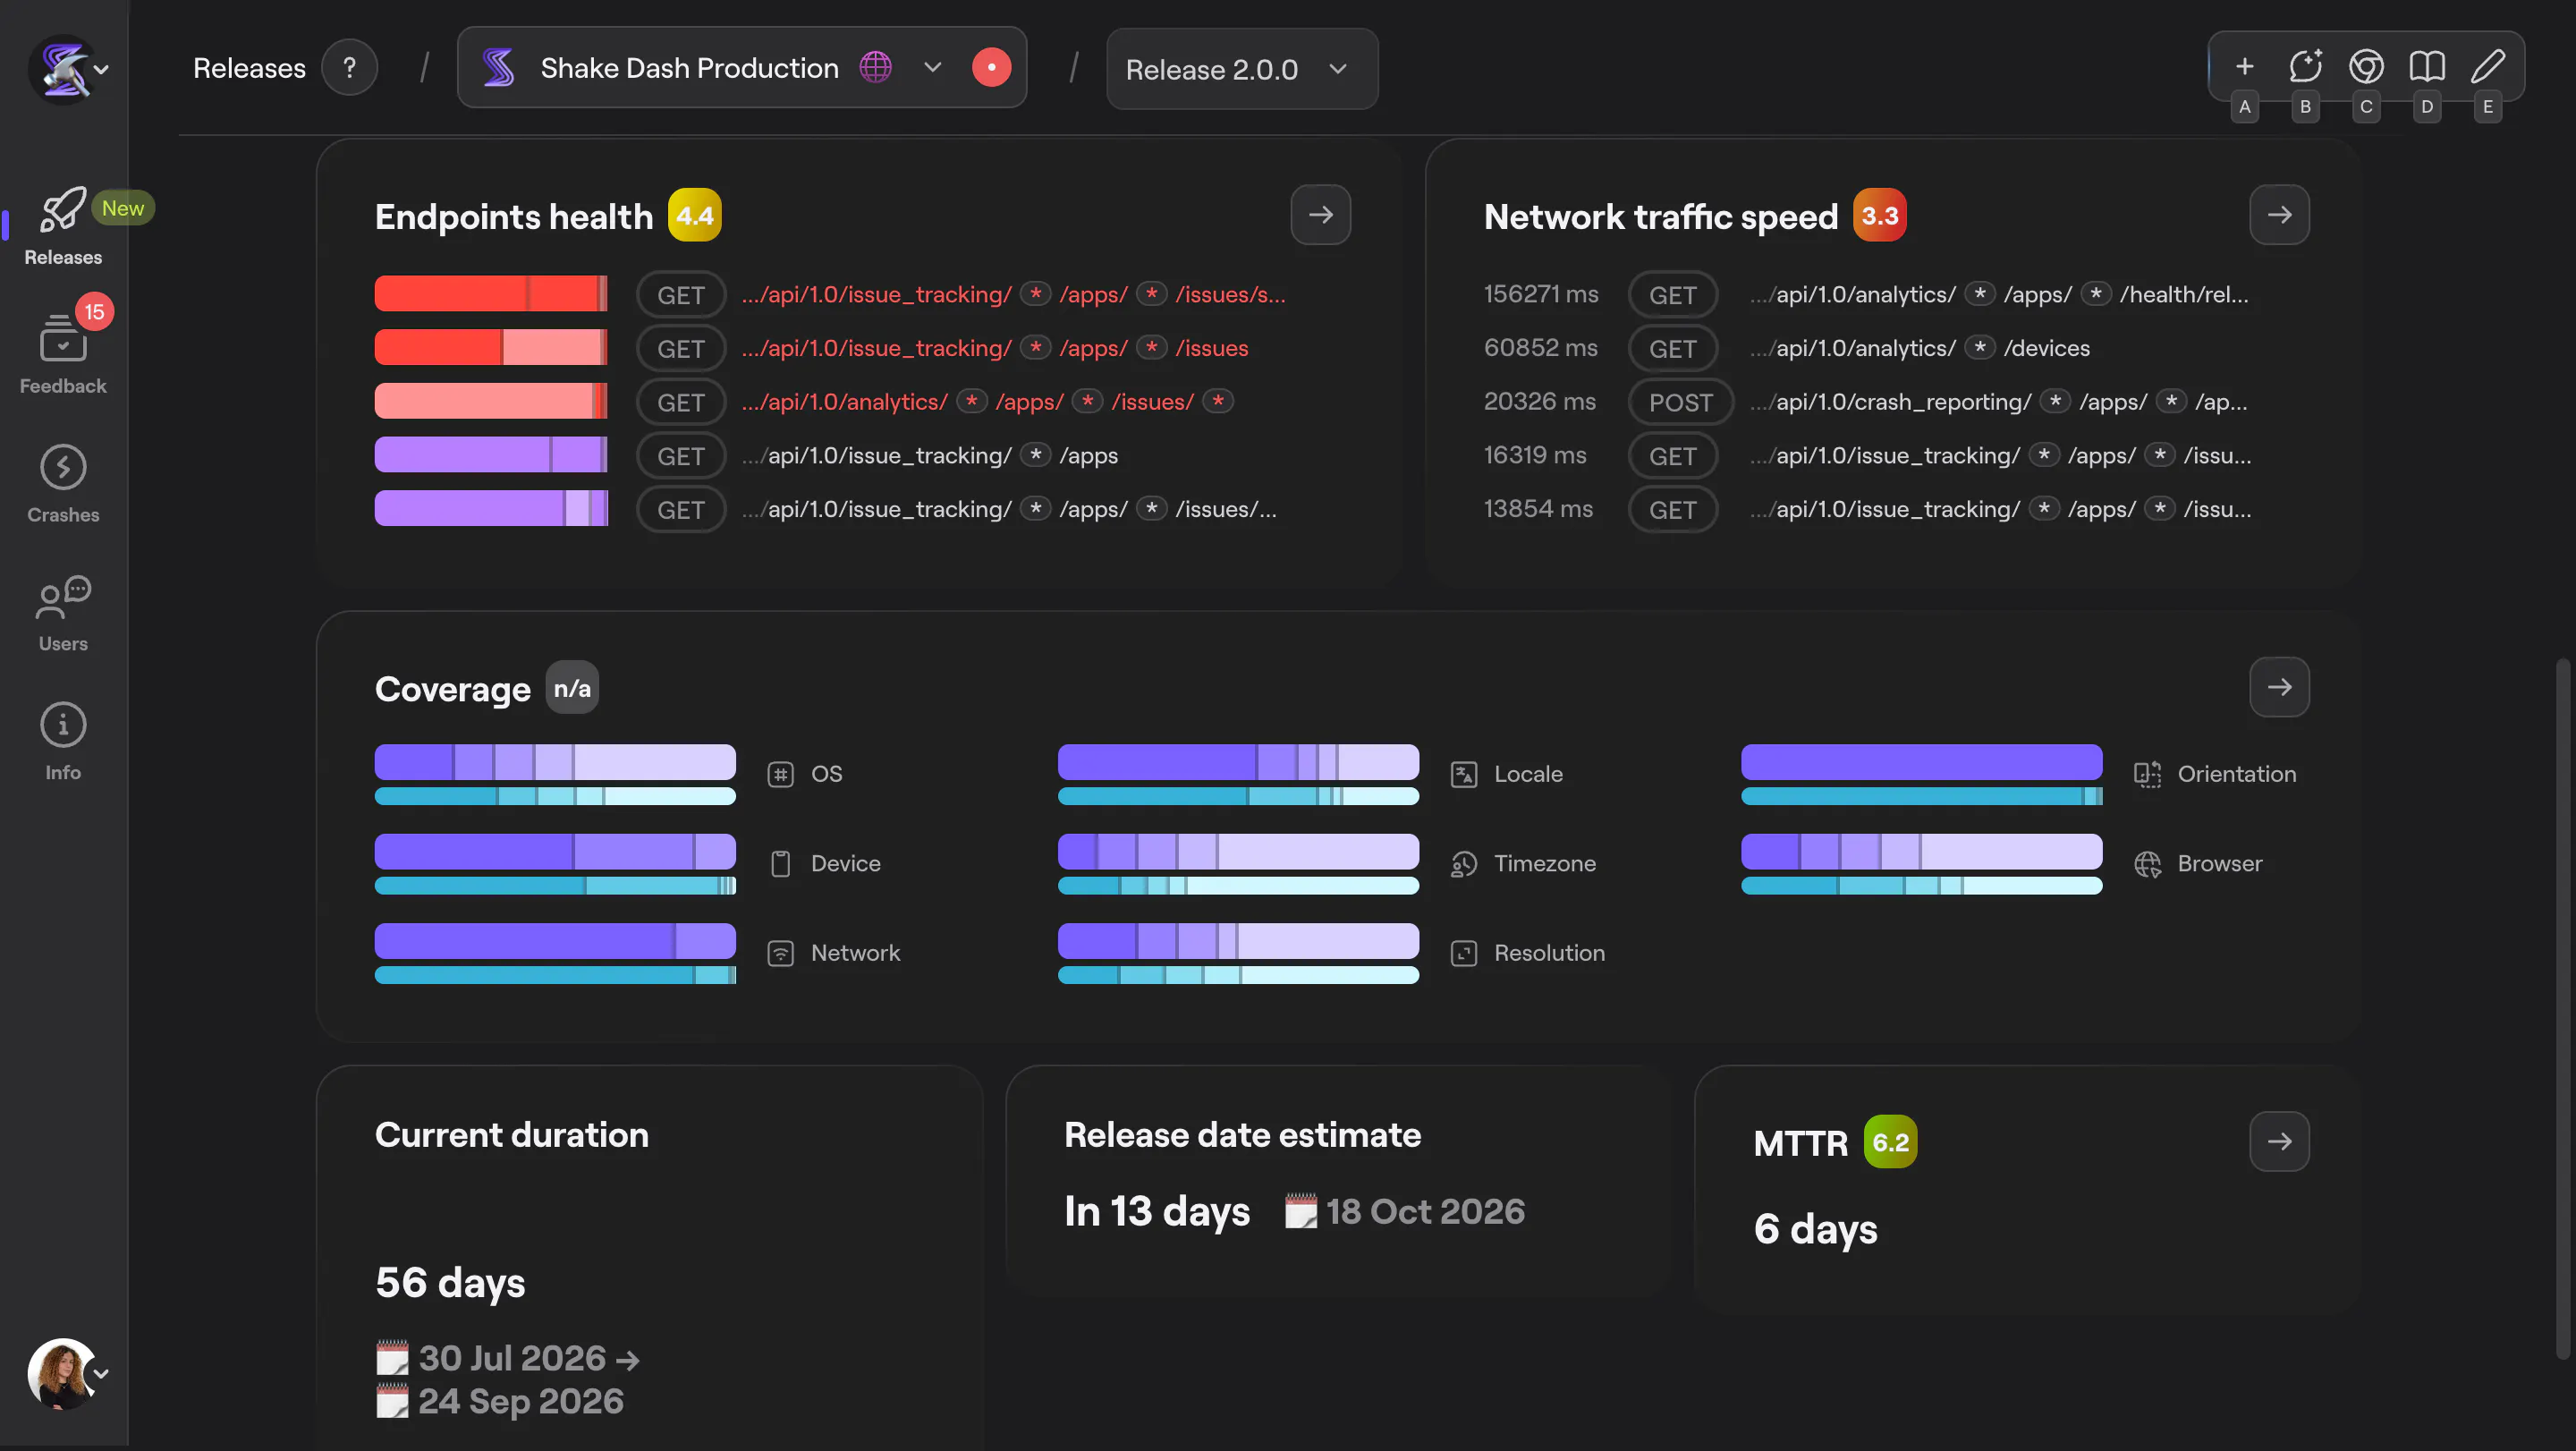Open Endpoints health details arrow

tap(1320, 214)
